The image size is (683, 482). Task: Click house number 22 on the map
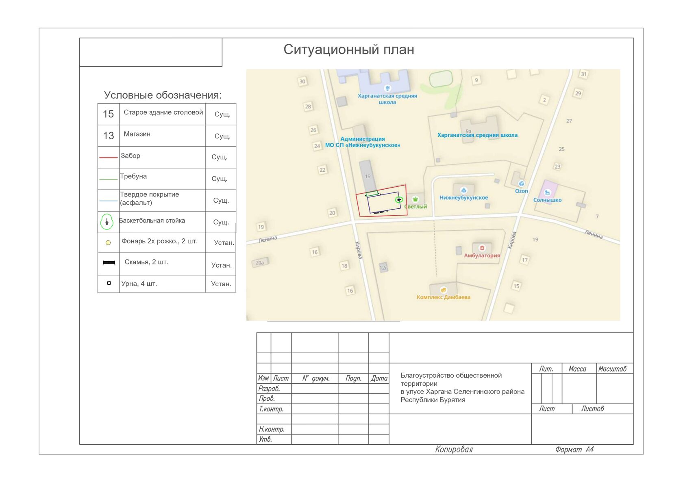click(x=322, y=170)
